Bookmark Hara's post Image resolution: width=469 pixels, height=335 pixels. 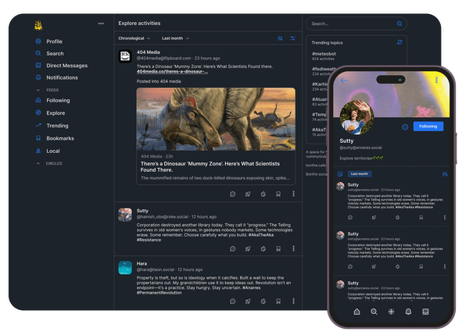click(278, 301)
